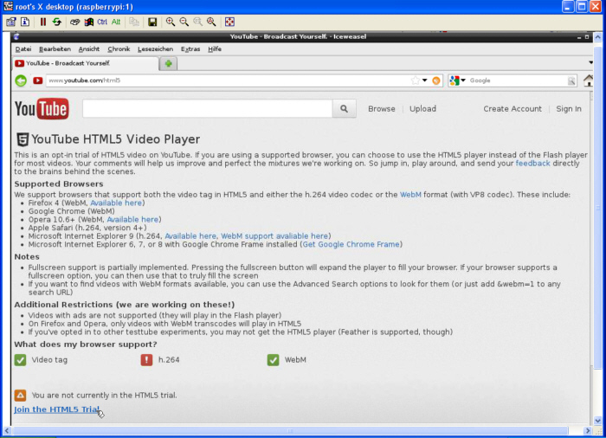The image size is (606, 438).
Task: Click the YouTube logo
Action: pyautogui.click(x=42, y=108)
